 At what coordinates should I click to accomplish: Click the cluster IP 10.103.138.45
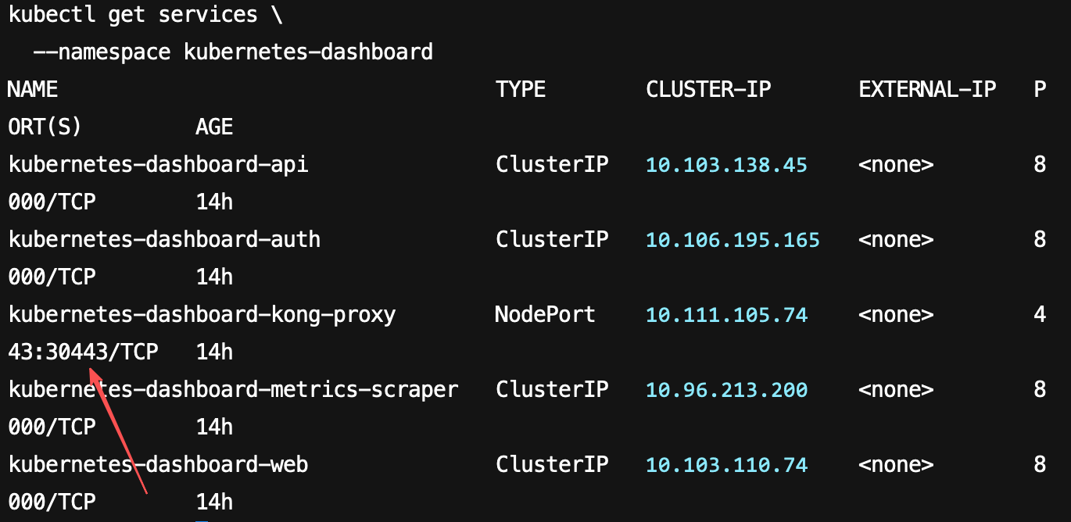click(727, 165)
